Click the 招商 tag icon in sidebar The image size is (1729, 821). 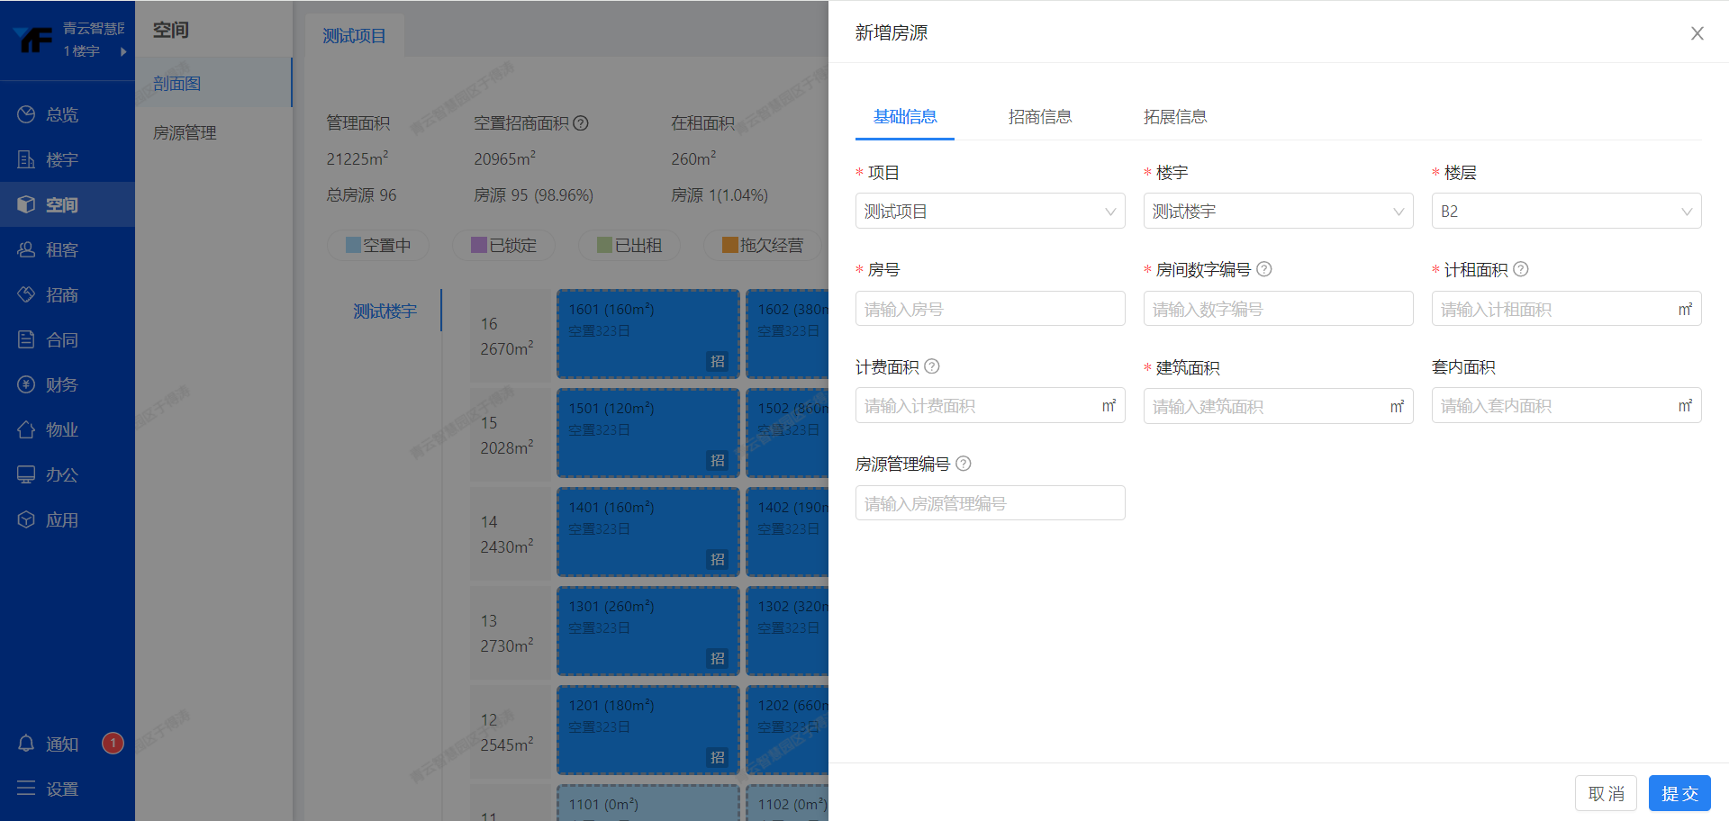[x=26, y=294]
